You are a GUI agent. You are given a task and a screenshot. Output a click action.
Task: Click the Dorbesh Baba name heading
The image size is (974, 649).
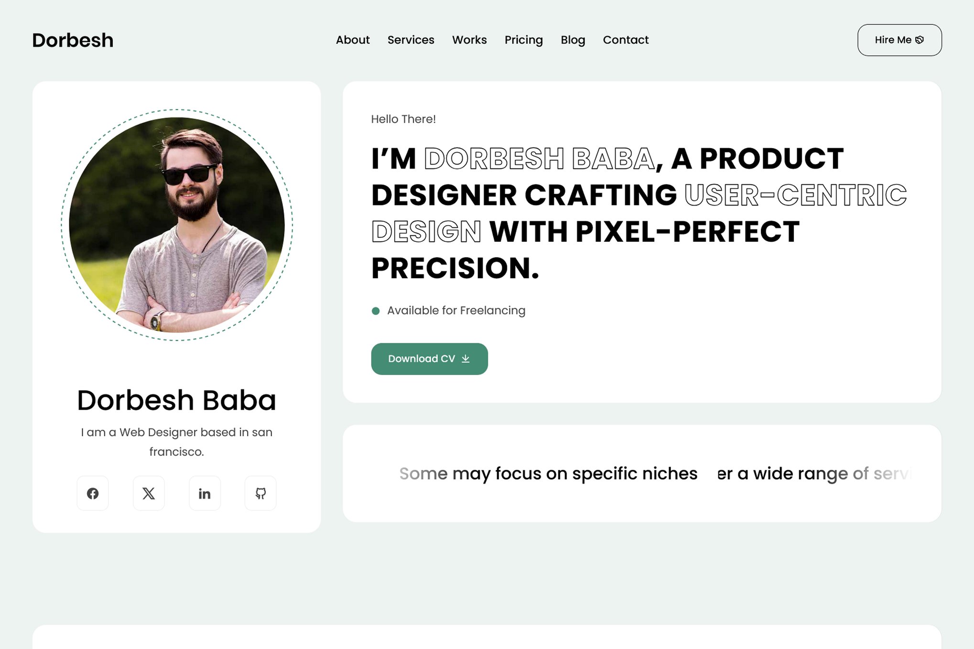pos(176,400)
